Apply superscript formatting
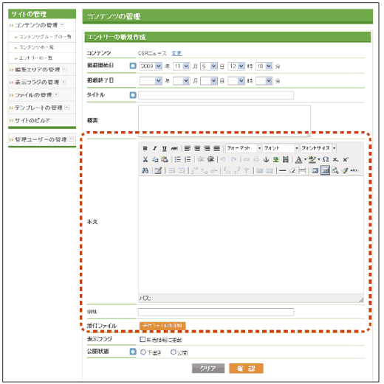 tap(346, 159)
